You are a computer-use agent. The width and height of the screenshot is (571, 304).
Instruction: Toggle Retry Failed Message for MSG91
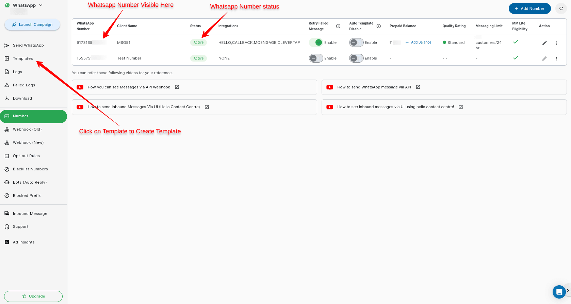[316, 43]
